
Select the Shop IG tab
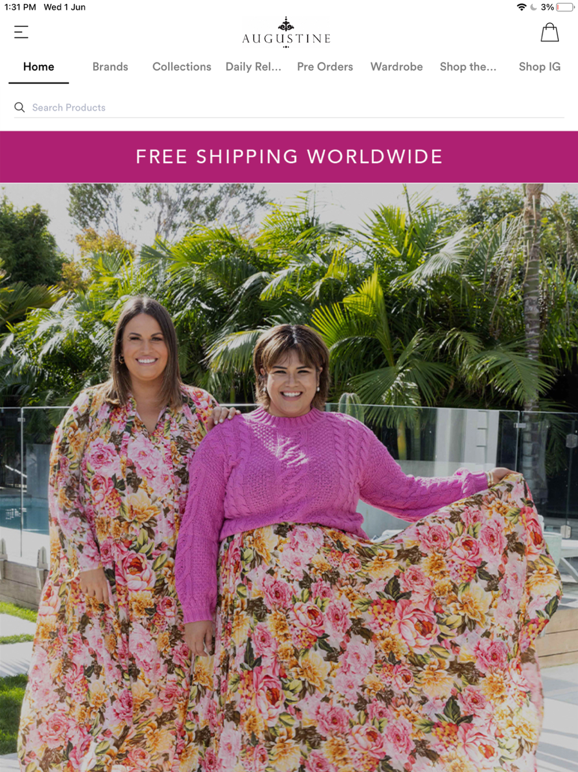(x=539, y=67)
